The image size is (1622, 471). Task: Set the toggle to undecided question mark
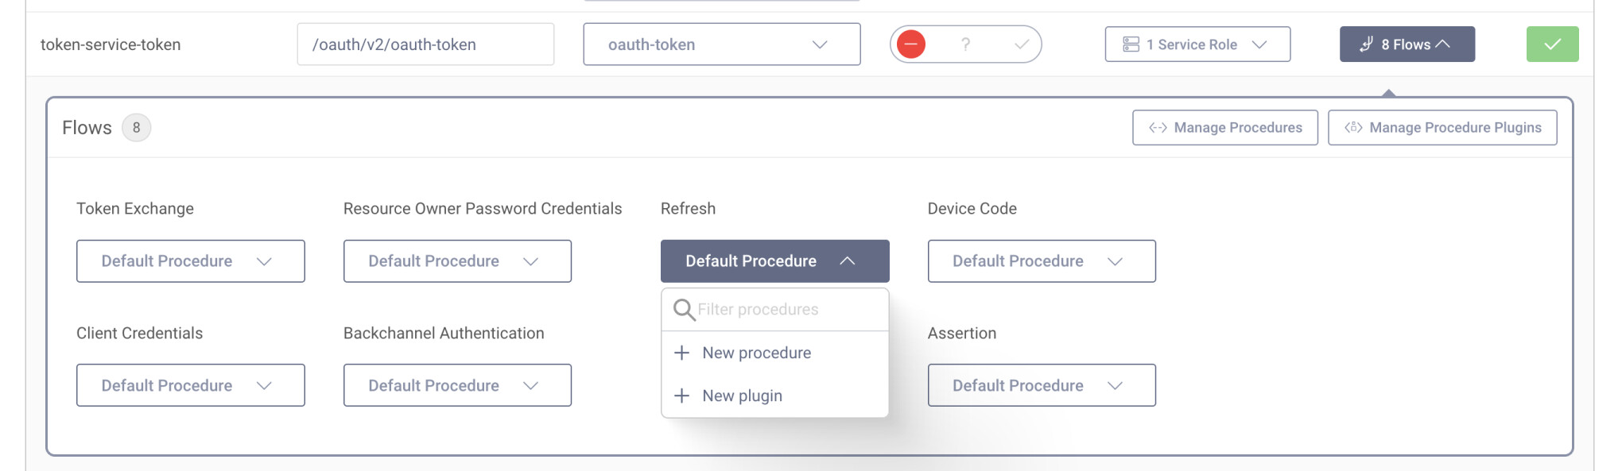(x=965, y=44)
